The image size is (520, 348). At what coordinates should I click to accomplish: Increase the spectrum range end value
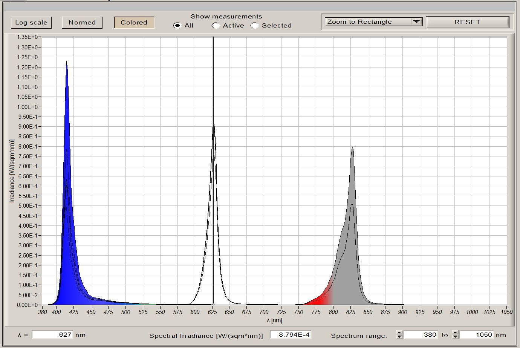[x=455, y=333]
